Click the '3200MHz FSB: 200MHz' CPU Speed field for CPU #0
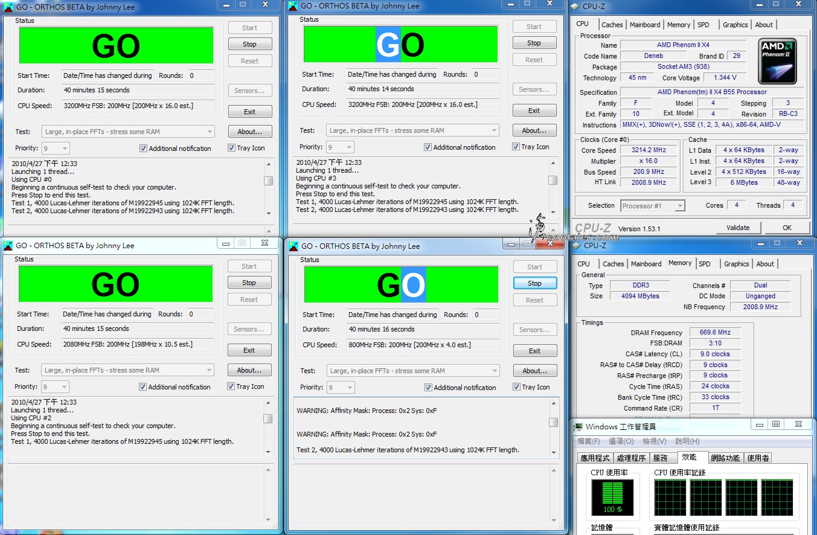The height and width of the screenshot is (535, 817). 138,106
